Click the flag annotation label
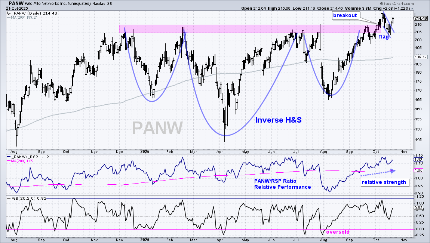 tap(384, 37)
